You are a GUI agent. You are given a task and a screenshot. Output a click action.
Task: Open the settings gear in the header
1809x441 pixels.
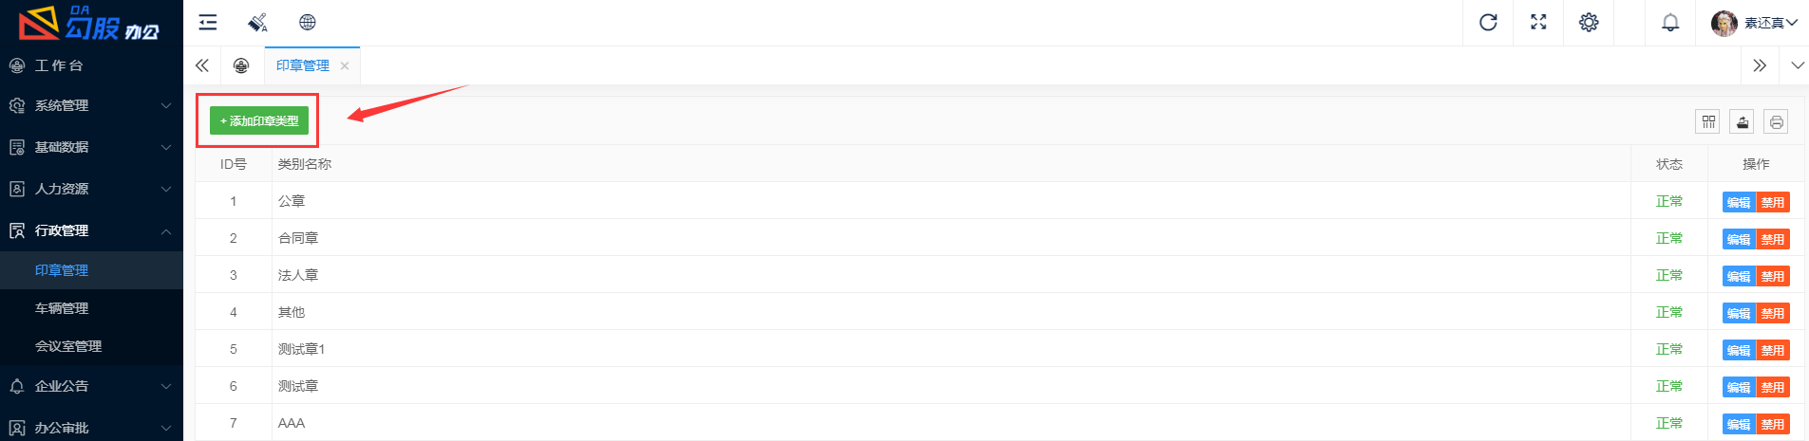[1589, 23]
